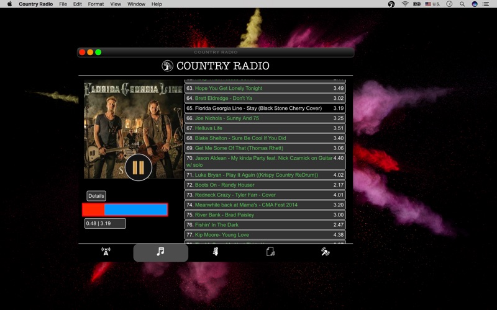Play track 73 Redneck Crazy - Tyler Farr
The height and width of the screenshot is (310, 497).
pos(265,195)
